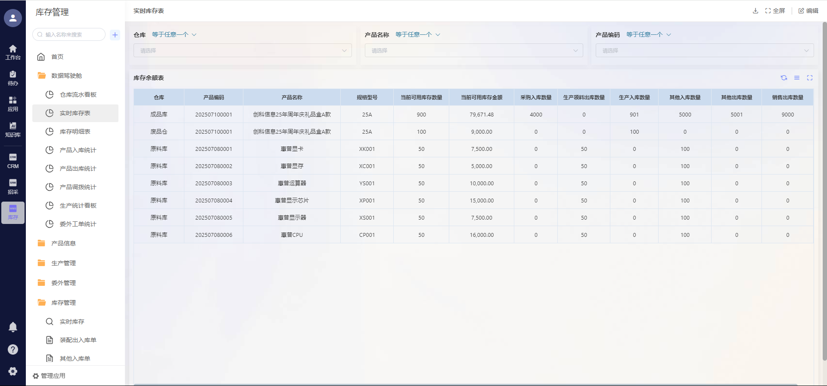Collapse the 数据驾驶舱 folder
The image size is (827, 386).
[66, 76]
